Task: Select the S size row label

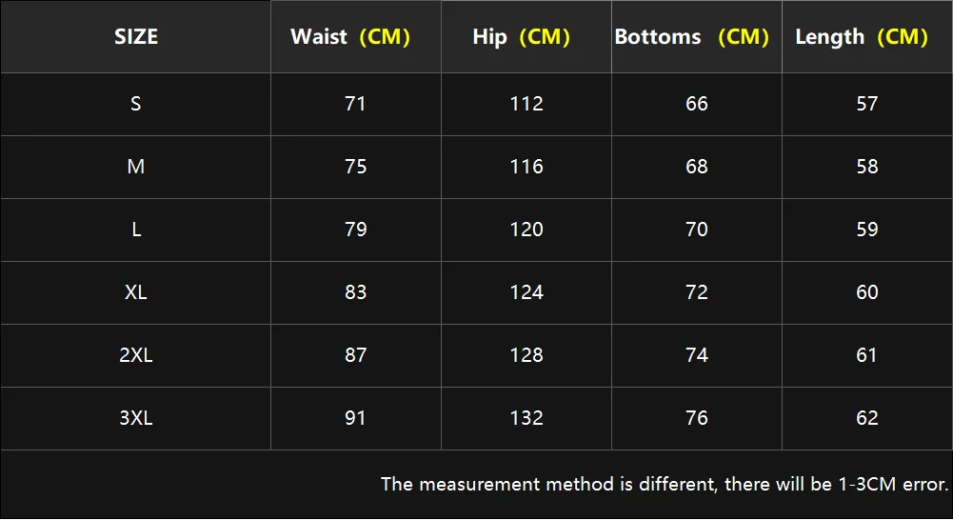Action: pos(136,104)
